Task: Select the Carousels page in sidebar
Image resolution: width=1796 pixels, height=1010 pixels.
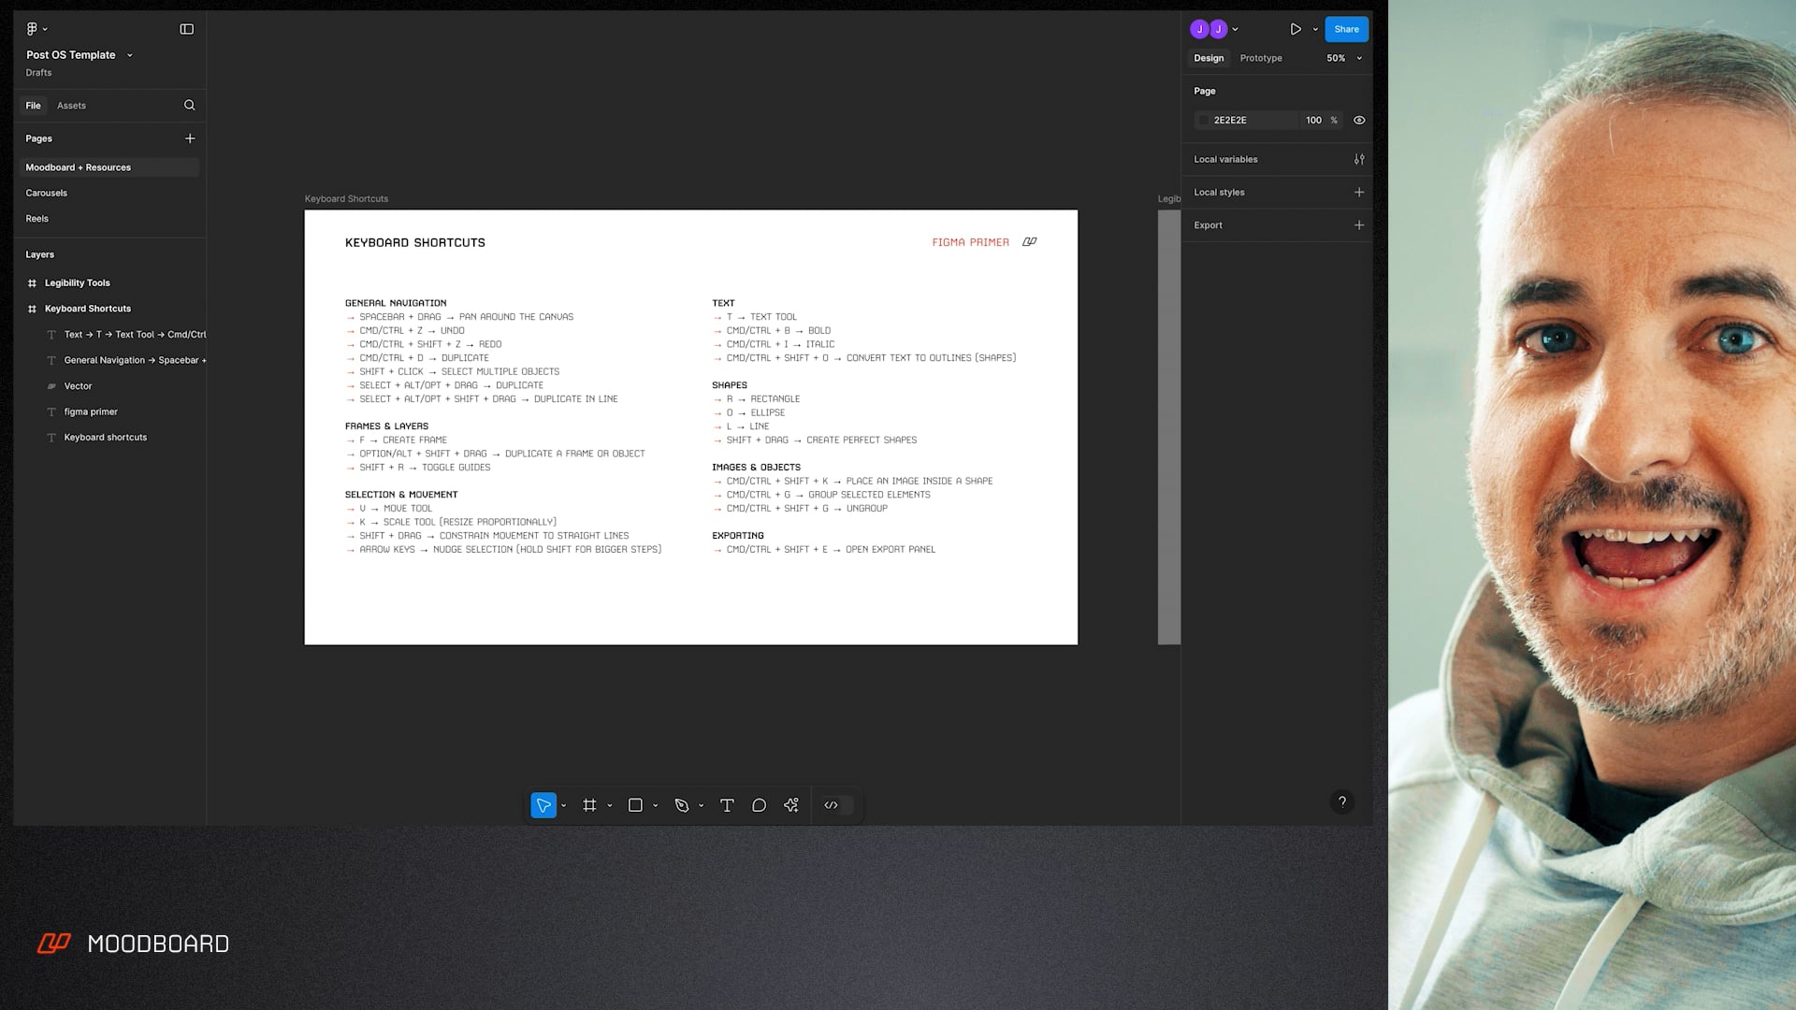Action: (x=46, y=193)
